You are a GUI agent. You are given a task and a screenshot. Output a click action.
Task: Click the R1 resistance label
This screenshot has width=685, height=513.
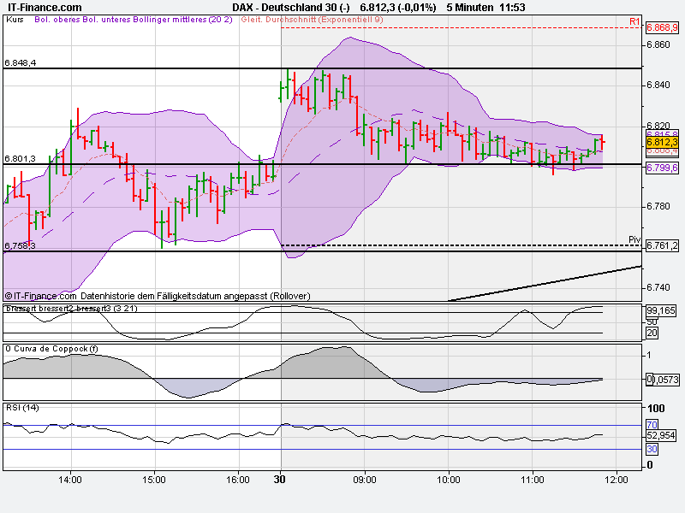(634, 21)
